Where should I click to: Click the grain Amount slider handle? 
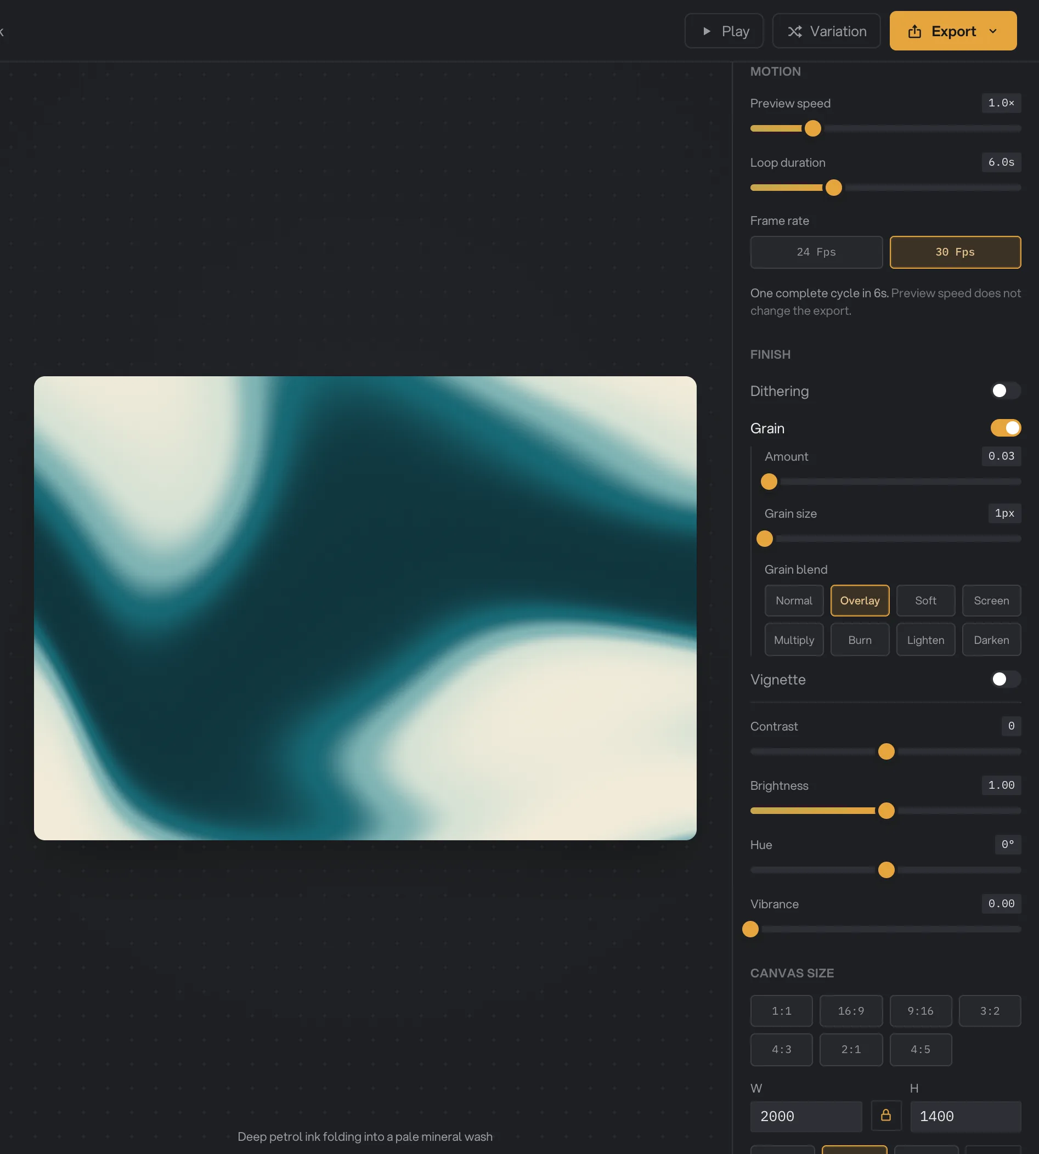(x=769, y=482)
